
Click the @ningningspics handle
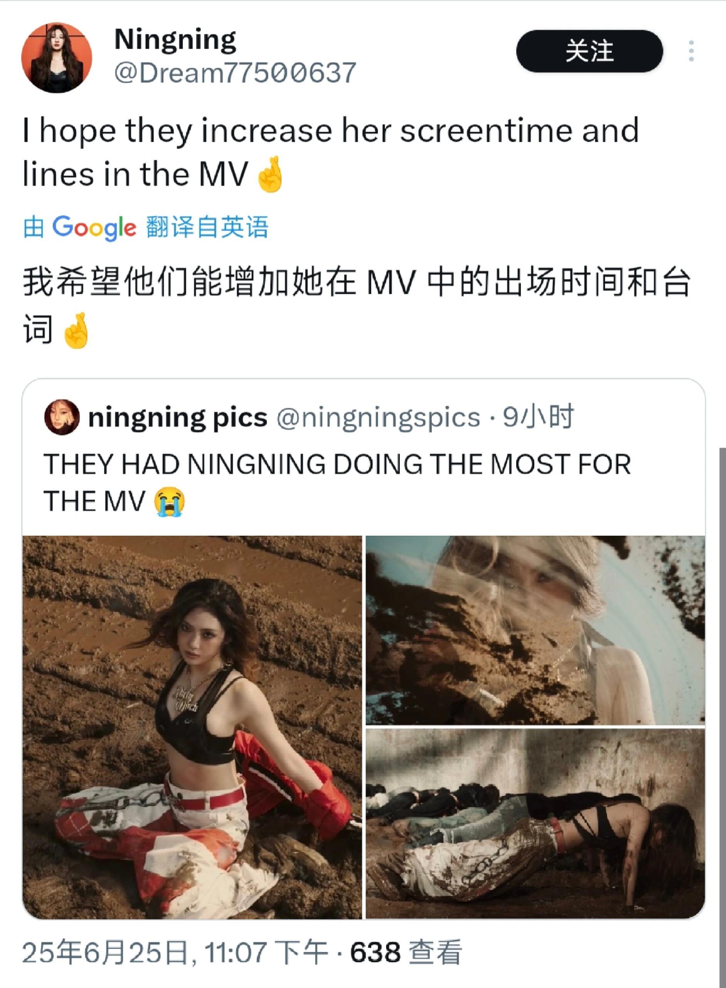pyautogui.click(x=378, y=417)
